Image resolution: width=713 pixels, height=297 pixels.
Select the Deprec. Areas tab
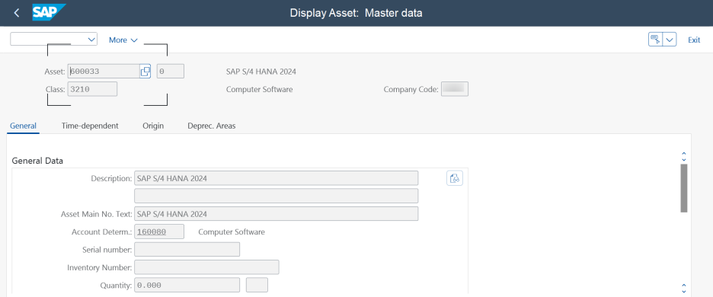(212, 126)
